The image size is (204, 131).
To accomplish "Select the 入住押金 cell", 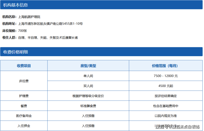I will click(x=24, y=126).
